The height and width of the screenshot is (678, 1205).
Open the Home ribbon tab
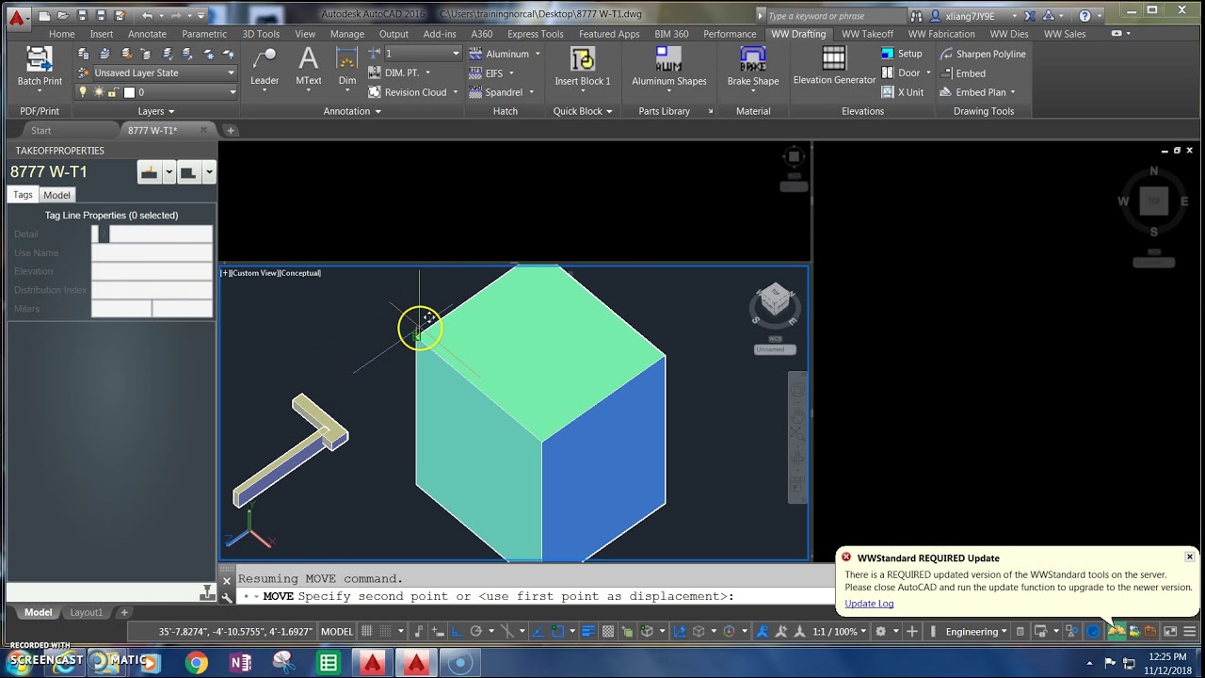pyautogui.click(x=61, y=34)
